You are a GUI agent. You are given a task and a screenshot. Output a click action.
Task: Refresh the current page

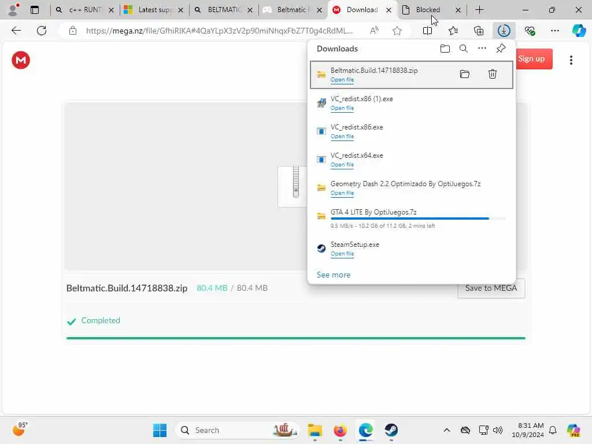(42, 31)
